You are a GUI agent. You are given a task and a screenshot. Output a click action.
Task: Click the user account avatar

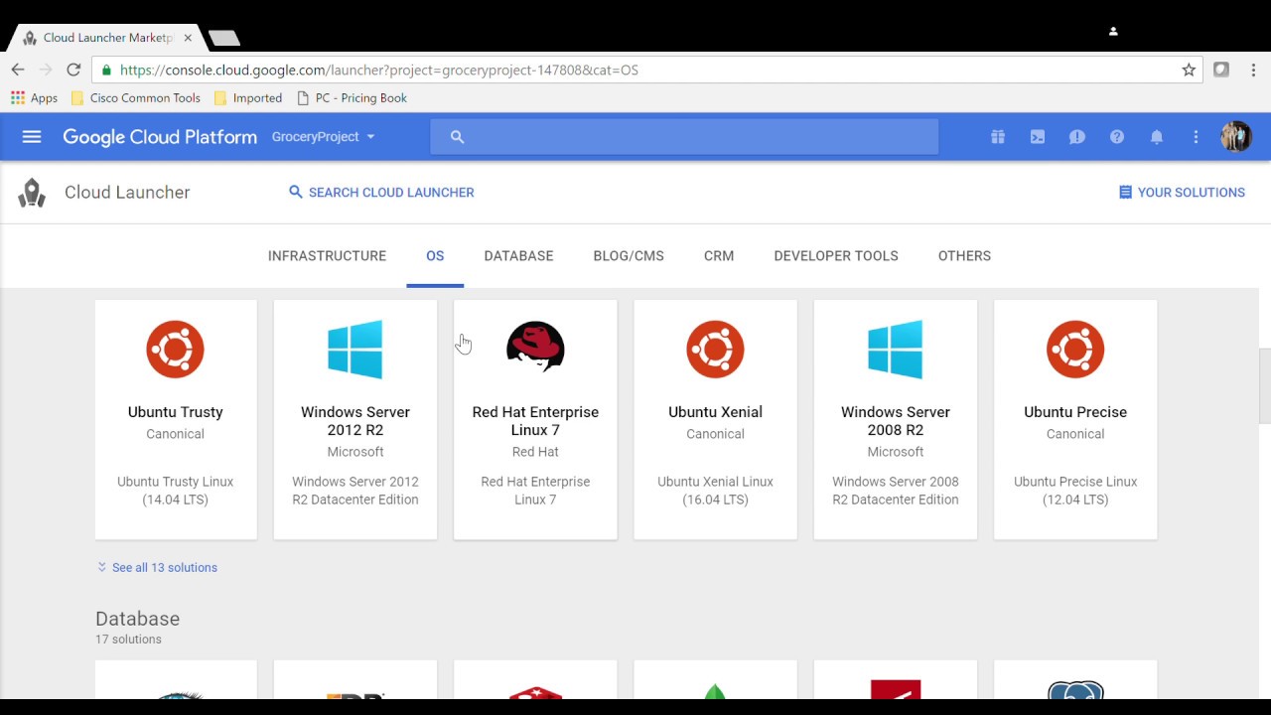(1236, 137)
